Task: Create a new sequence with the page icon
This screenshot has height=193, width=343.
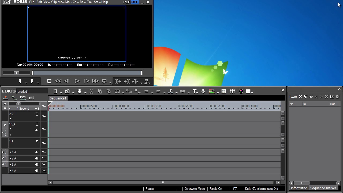Action: pyautogui.click(x=55, y=91)
